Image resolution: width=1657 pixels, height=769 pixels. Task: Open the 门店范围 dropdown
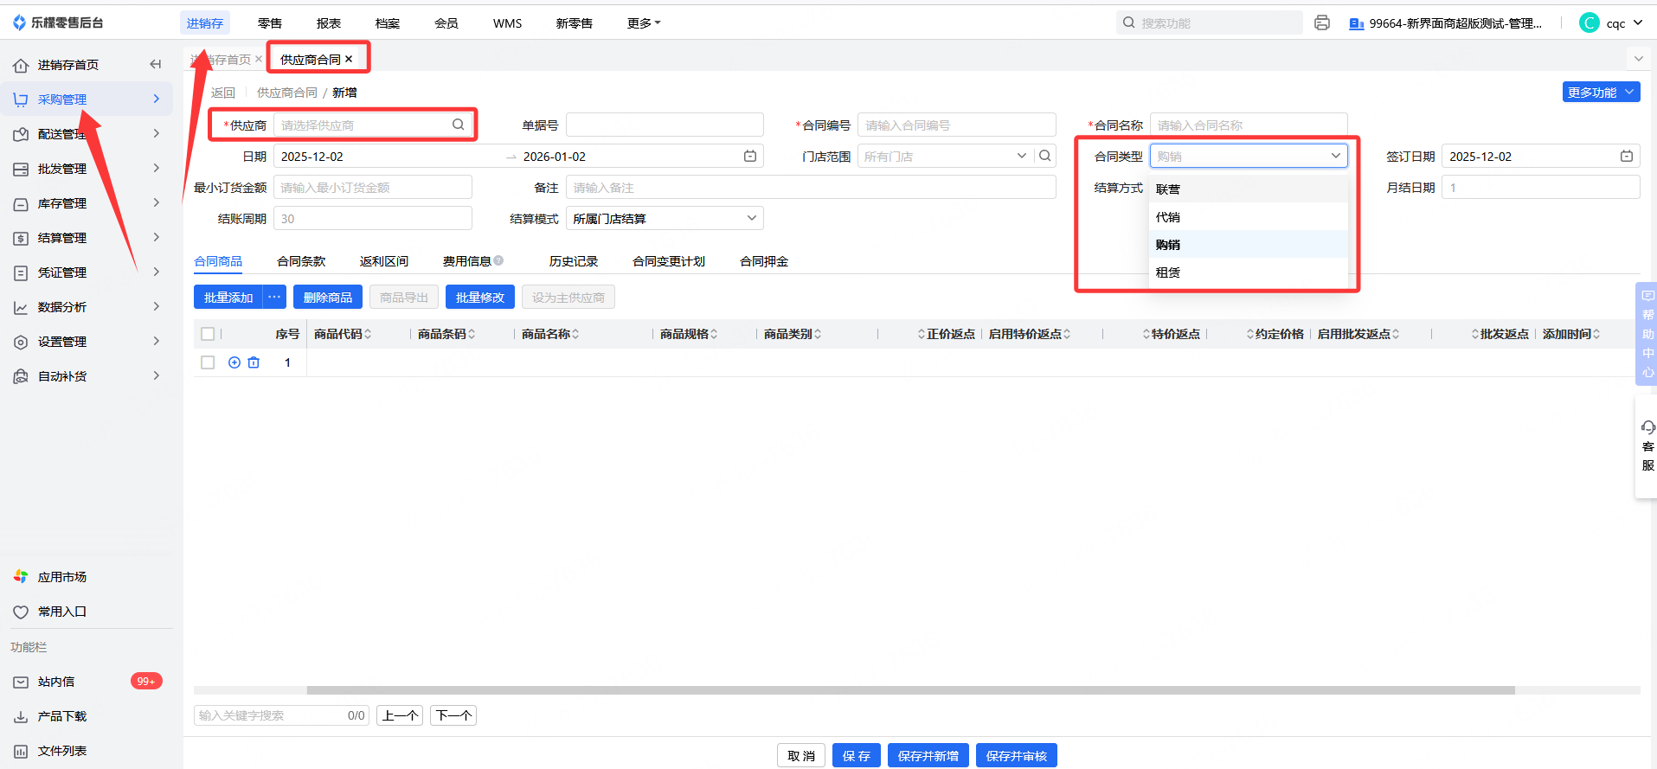[945, 157]
